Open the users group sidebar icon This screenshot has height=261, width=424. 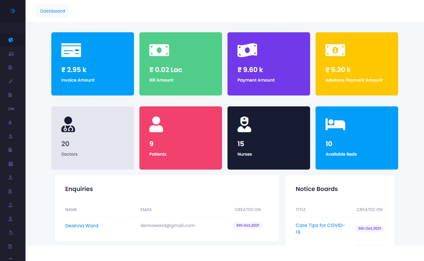11,54
